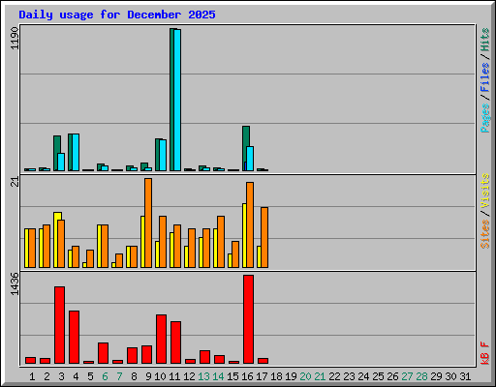Click the orange visits bar for day 9
This screenshot has height=387, width=496.
pos(148,223)
